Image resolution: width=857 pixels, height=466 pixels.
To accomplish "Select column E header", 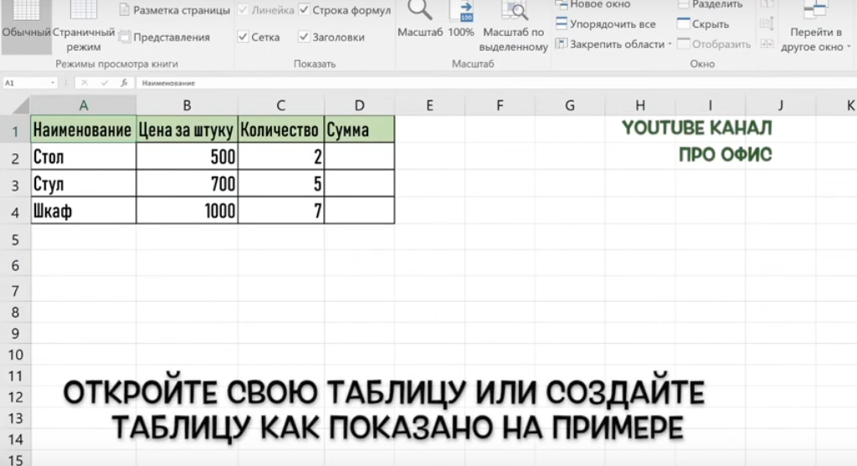I will pyautogui.click(x=429, y=105).
